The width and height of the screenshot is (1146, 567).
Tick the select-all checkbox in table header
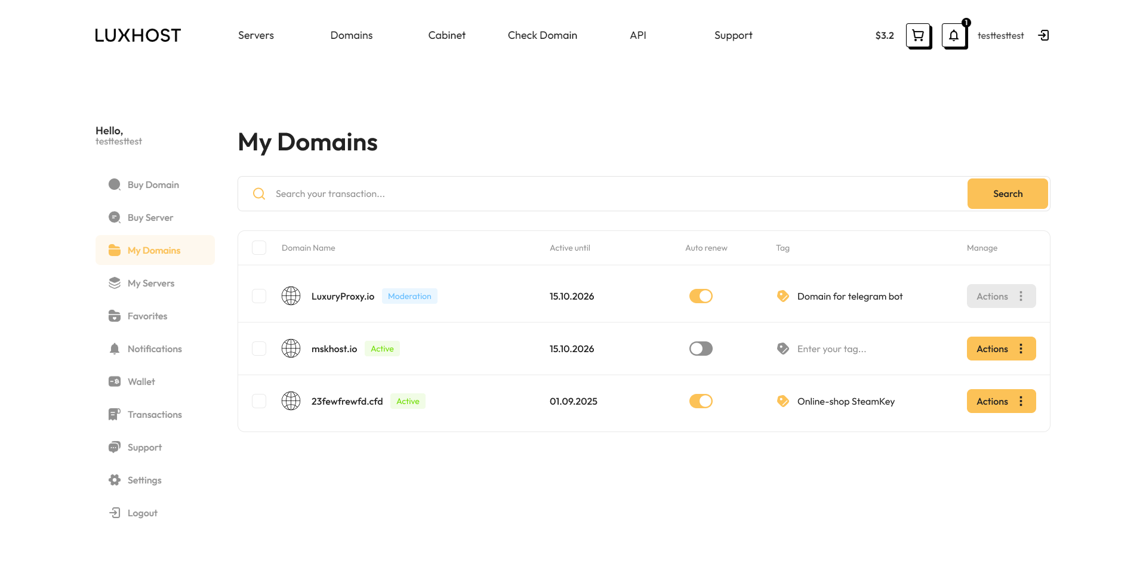259,248
